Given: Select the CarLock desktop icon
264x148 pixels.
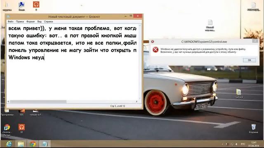Looking at the screenshot, I should (x=239, y=94).
